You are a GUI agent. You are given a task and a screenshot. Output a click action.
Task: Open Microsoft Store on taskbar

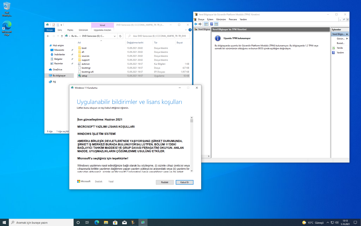coord(115,222)
